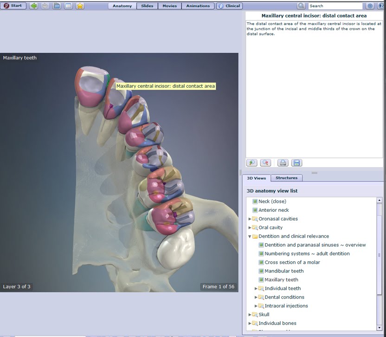
Task: Switch to the Structures tab
Action: click(287, 178)
